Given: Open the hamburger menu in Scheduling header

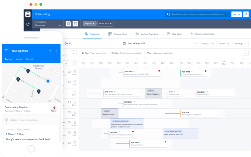Looking at the screenshot, I should click(28, 14).
